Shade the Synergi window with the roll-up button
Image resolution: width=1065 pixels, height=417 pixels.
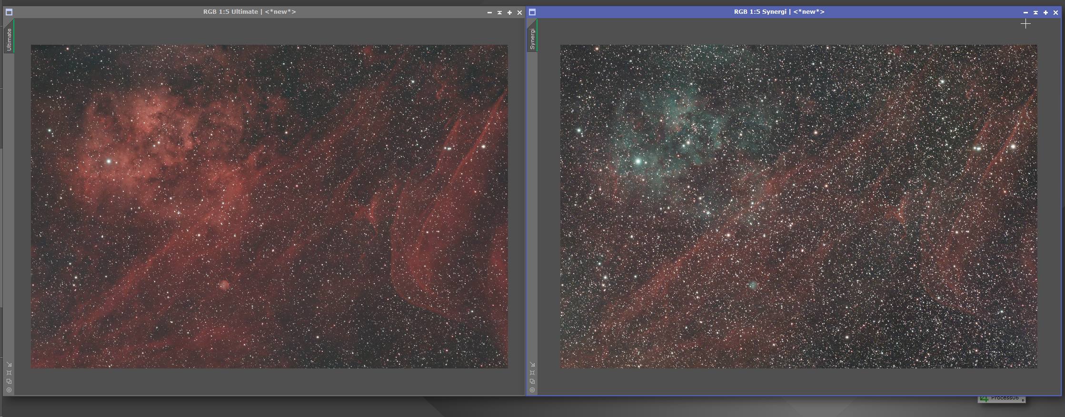pyautogui.click(x=1035, y=12)
